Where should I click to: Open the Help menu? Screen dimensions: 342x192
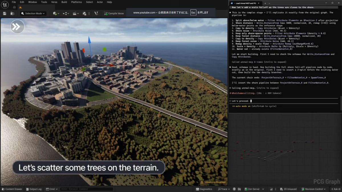click(109, 2)
